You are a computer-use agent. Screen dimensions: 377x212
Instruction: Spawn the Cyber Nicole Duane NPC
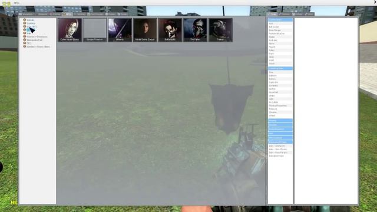[70, 30]
